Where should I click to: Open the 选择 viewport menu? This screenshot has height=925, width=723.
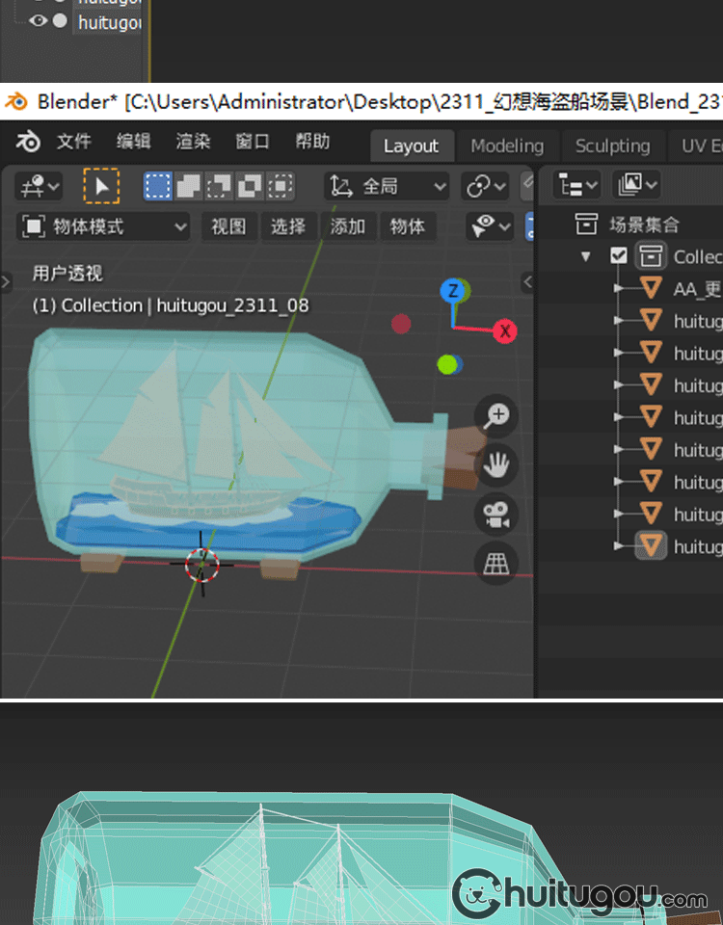pyautogui.click(x=288, y=226)
